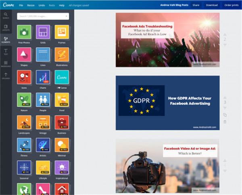Open the Artistic elements category

[43, 145]
